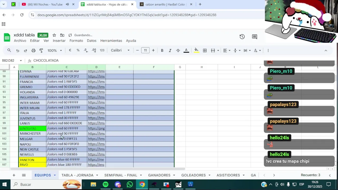Screen dimensions: 338x190
Task: Switch to the Mil Noches YouTube tab
Action: (45, 4)
